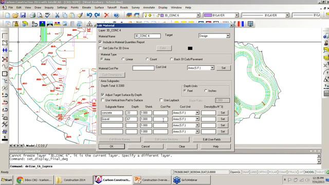Check the Use Layback option

pyautogui.click(x=161, y=100)
